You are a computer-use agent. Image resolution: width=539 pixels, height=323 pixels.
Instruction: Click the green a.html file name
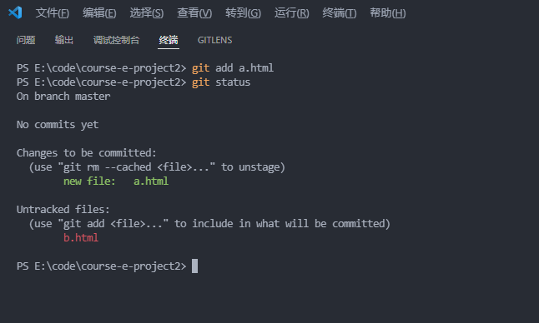[151, 181]
